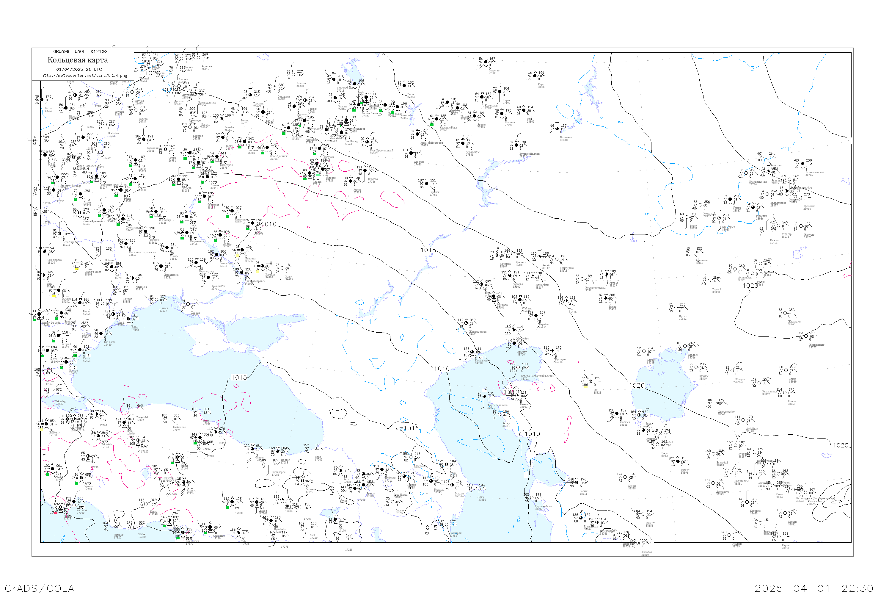
Task: Click the Torun station half-filled circle
Action: pos(42,100)
